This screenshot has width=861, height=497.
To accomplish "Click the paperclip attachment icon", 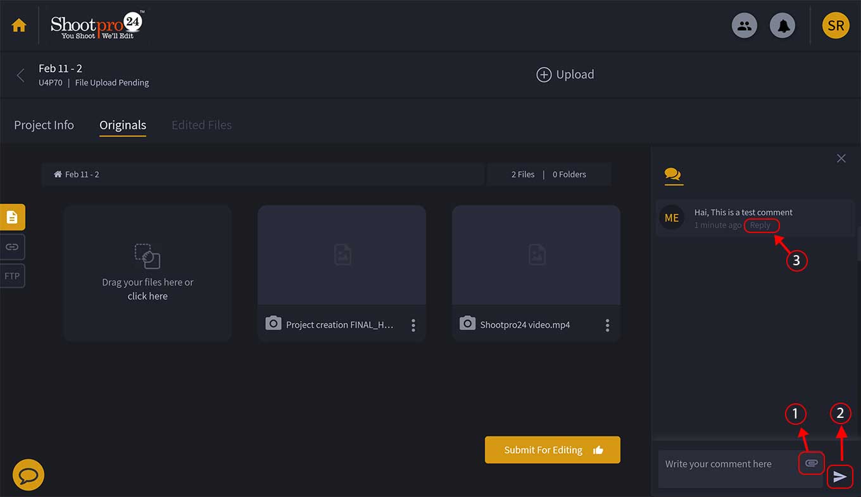I will pyautogui.click(x=811, y=463).
